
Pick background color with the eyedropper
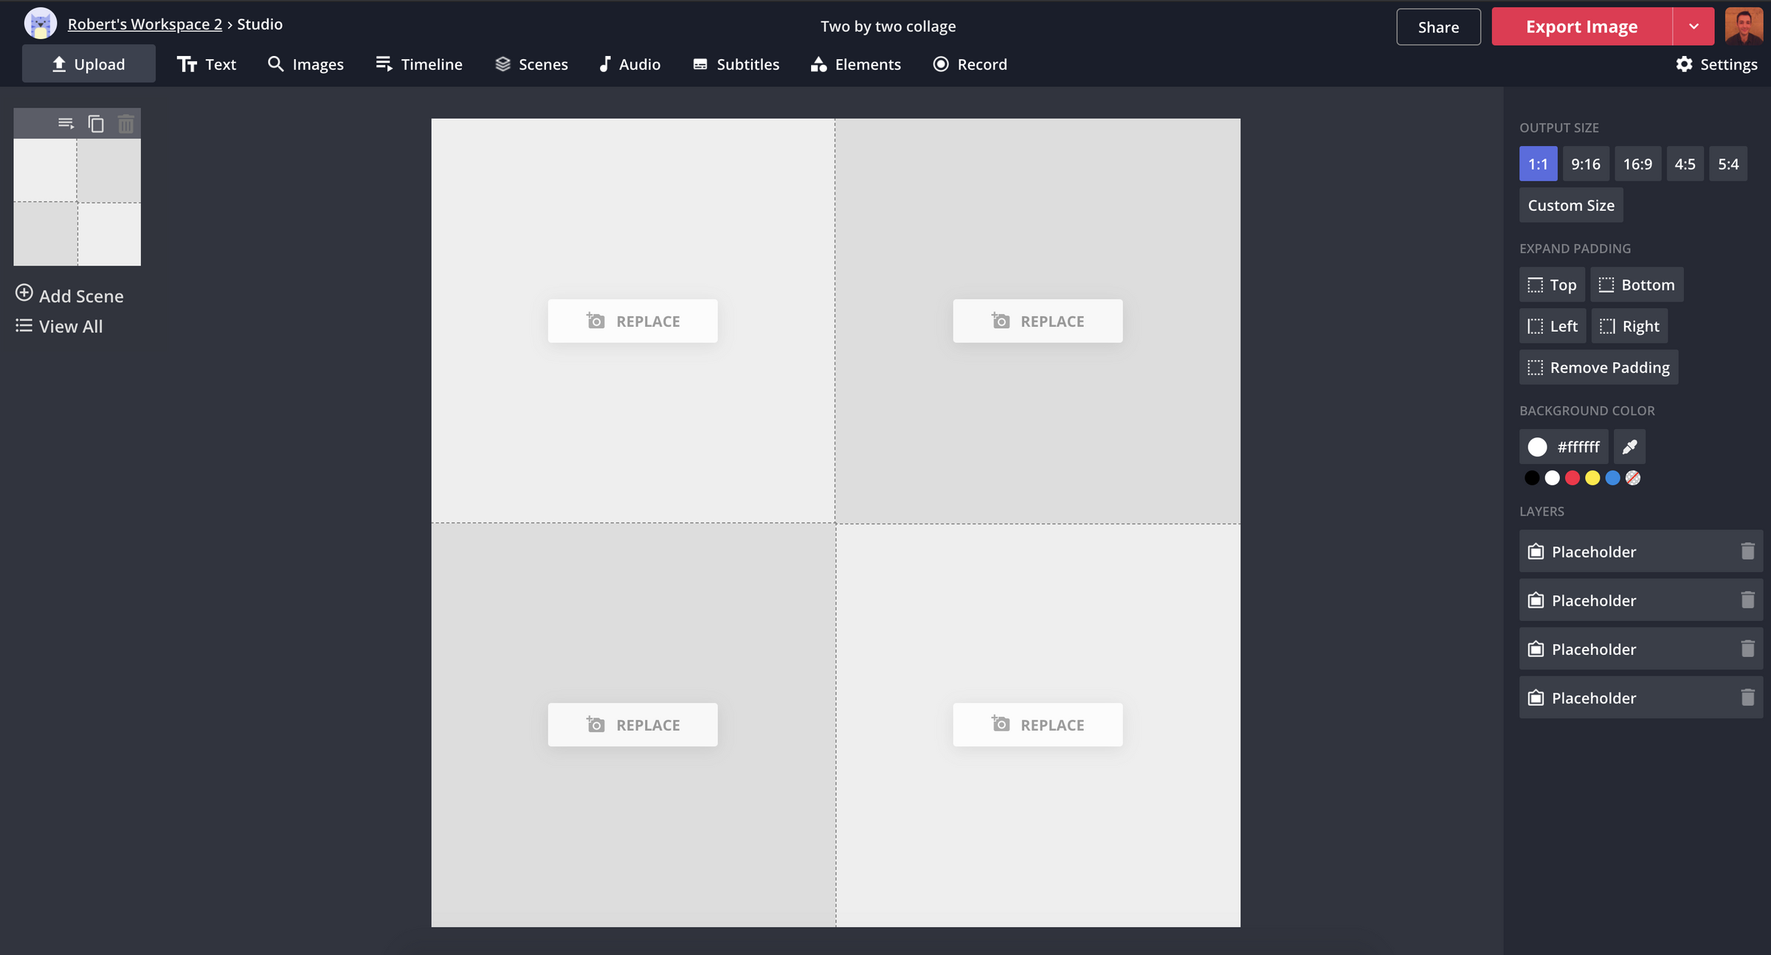[x=1630, y=447]
